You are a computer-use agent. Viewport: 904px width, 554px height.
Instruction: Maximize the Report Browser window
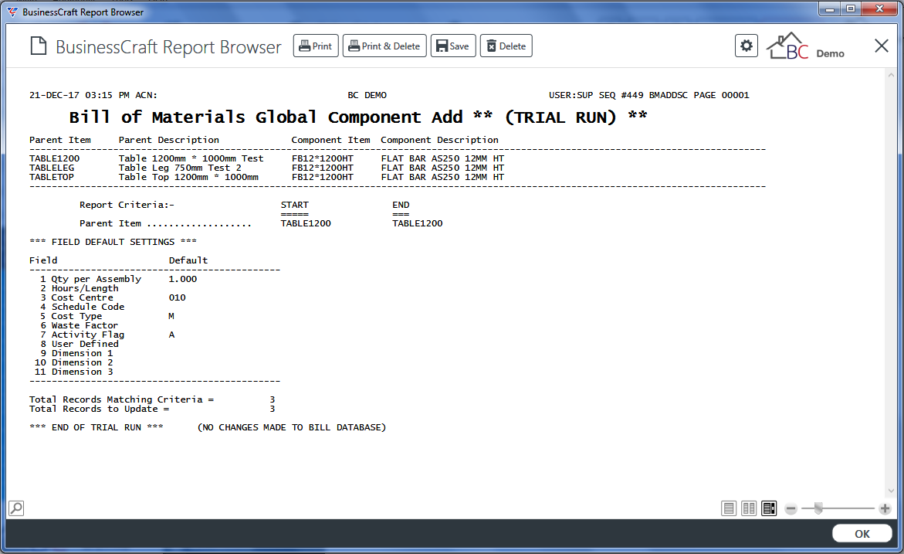[851, 8]
